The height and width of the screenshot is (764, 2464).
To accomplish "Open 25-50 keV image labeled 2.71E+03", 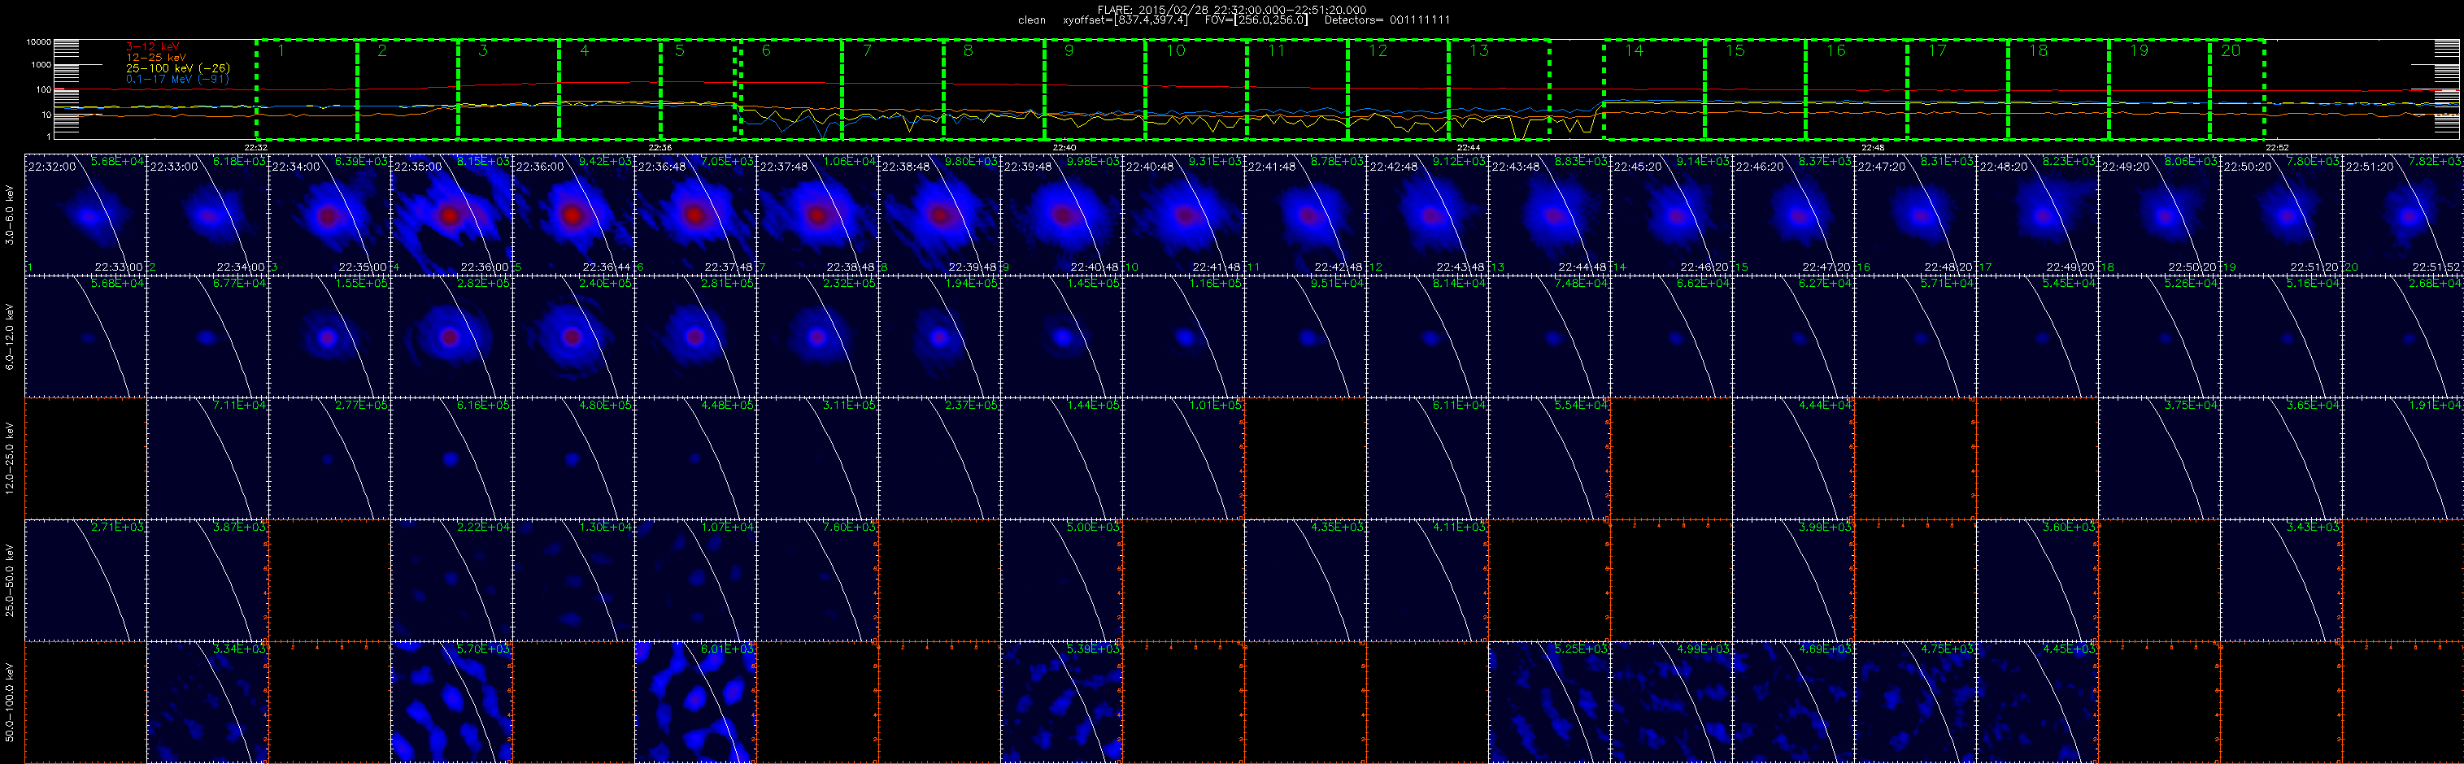I will [85, 580].
